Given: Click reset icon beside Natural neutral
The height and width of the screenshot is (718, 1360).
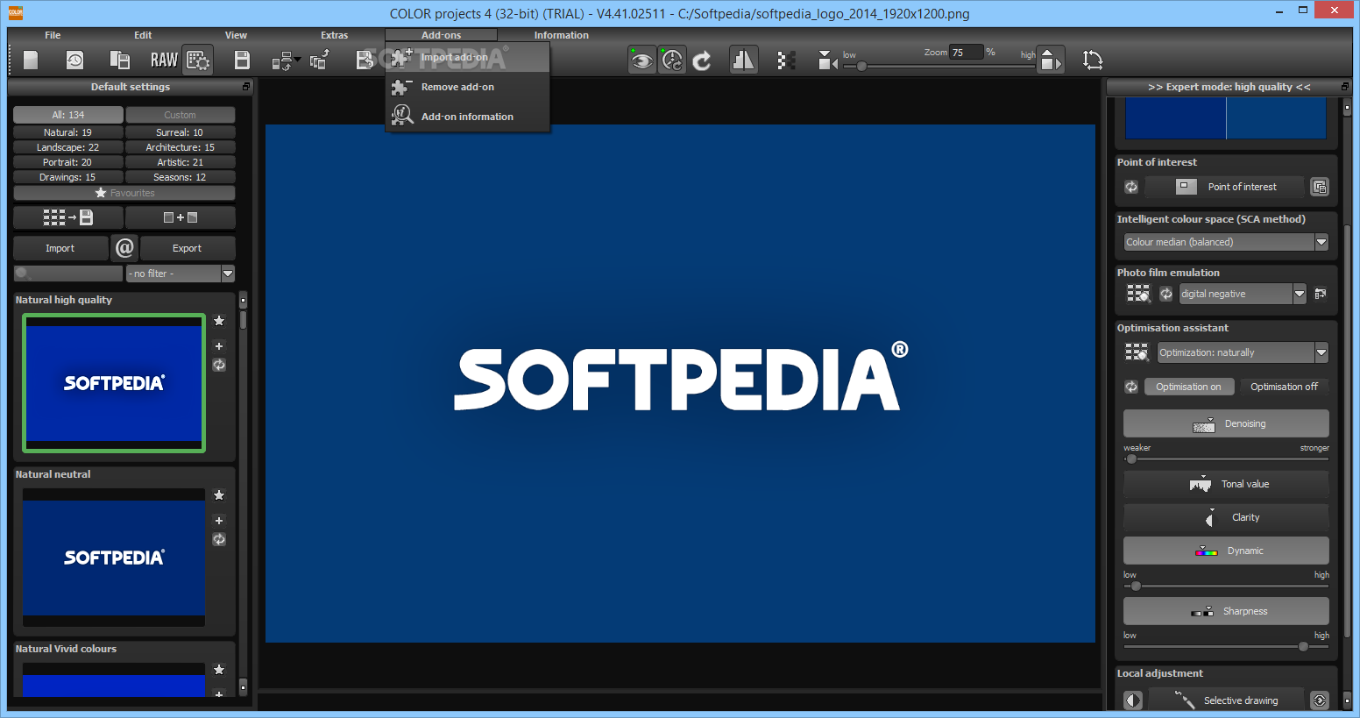Looking at the screenshot, I should coord(219,539).
